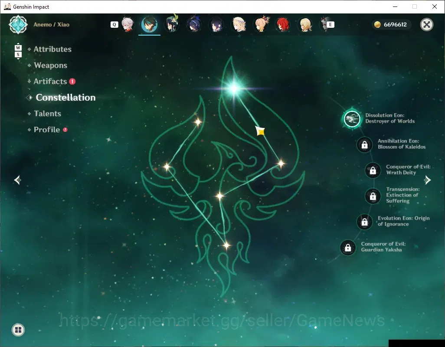Open the Weapons menu

click(x=50, y=65)
